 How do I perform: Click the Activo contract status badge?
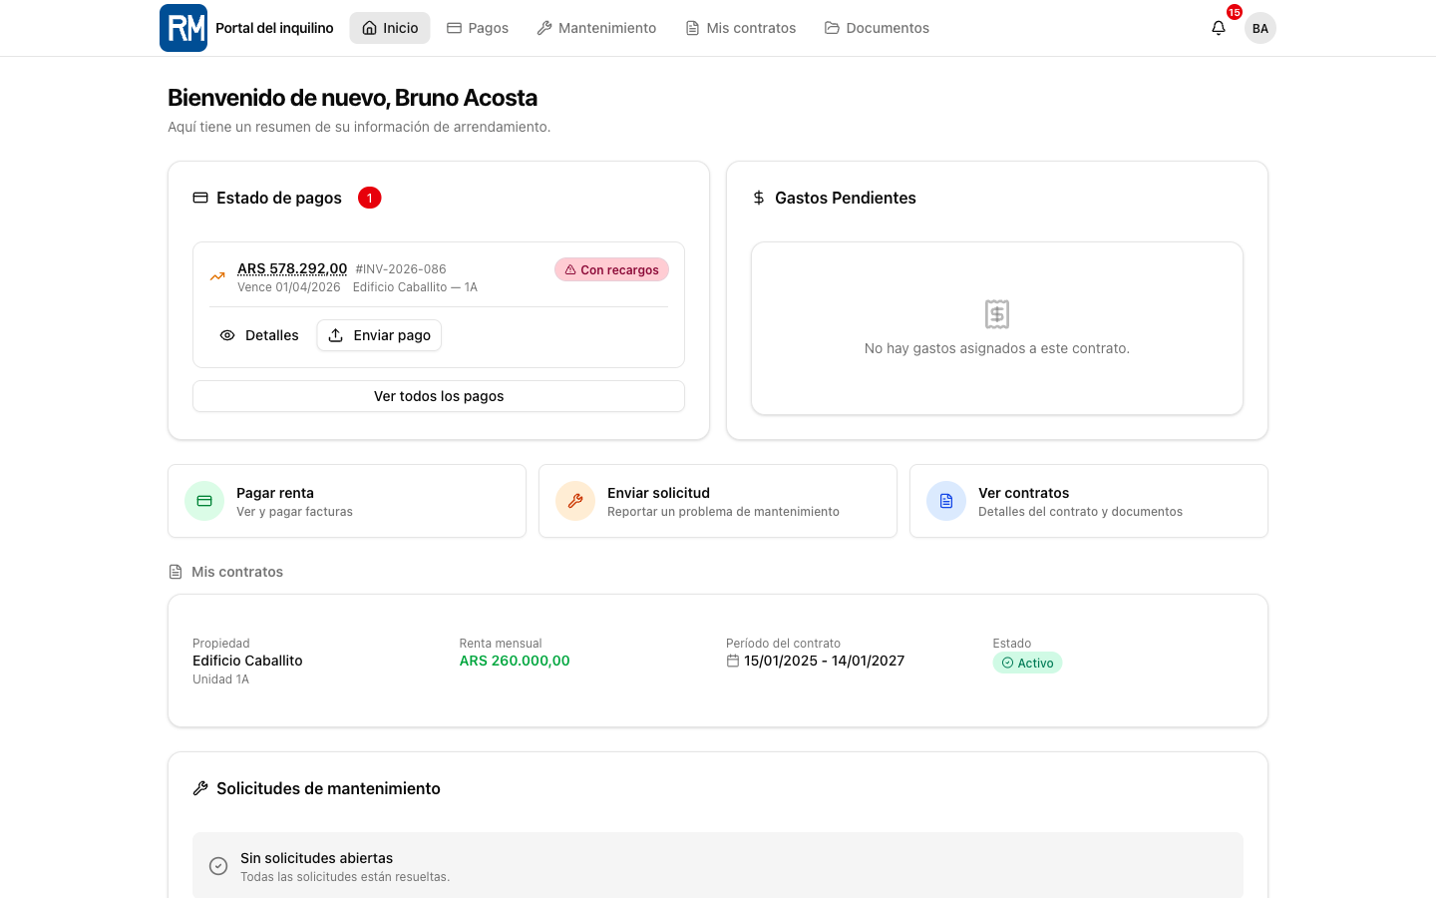pyautogui.click(x=1027, y=663)
